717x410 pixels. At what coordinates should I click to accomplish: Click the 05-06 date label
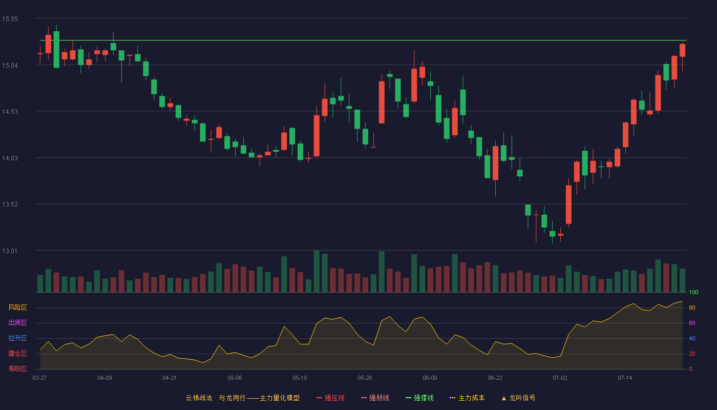click(x=235, y=378)
